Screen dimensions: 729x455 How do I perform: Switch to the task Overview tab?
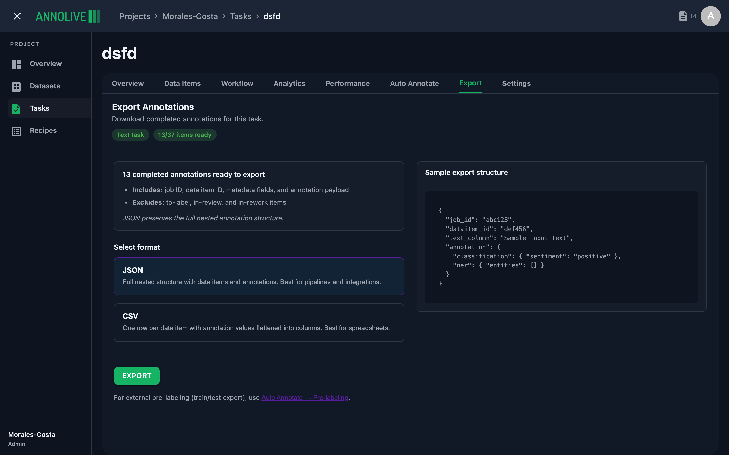click(x=128, y=83)
